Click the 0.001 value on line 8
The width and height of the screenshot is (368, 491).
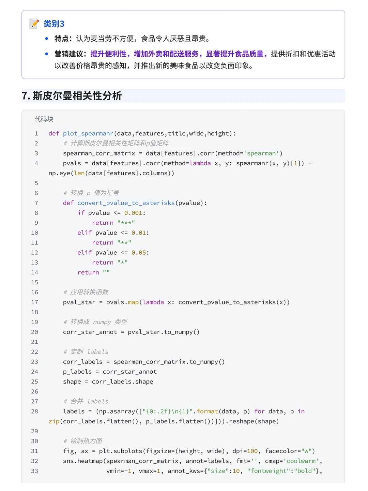(133, 213)
